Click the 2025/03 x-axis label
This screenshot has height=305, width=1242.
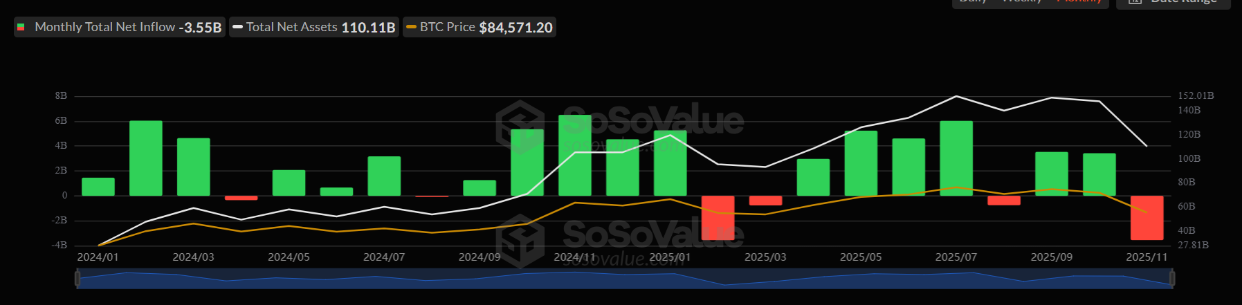[765, 257]
